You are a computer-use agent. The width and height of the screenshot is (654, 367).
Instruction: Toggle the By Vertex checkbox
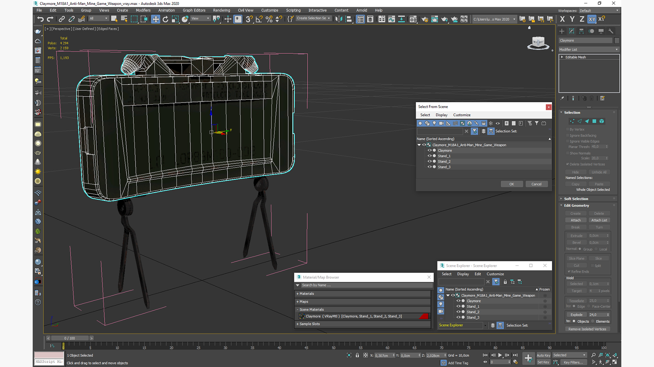[x=567, y=129]
